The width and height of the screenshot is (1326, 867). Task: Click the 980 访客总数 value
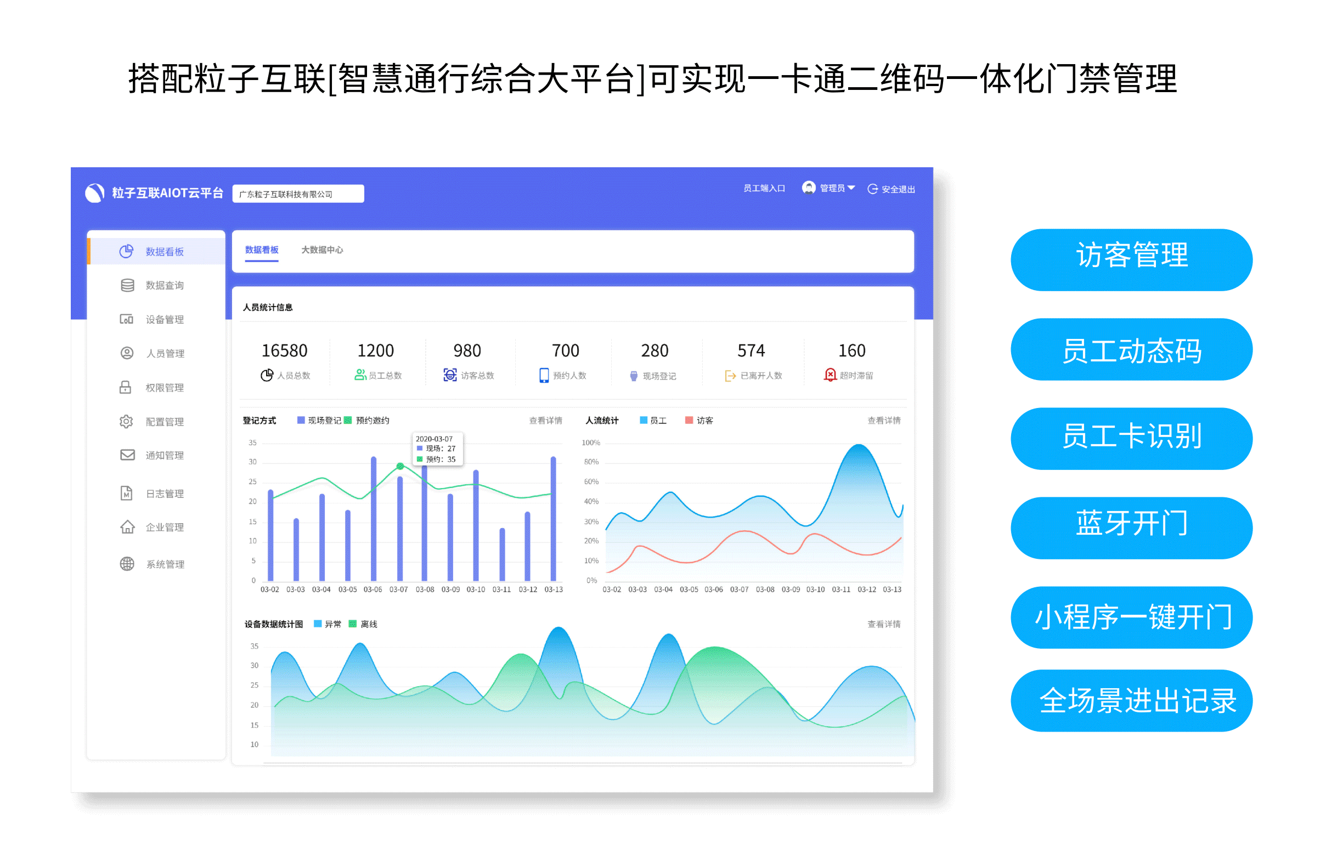tap(467, 351)
